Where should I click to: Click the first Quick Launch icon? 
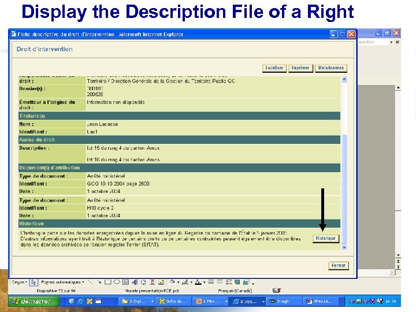click(x=72, y=301)
